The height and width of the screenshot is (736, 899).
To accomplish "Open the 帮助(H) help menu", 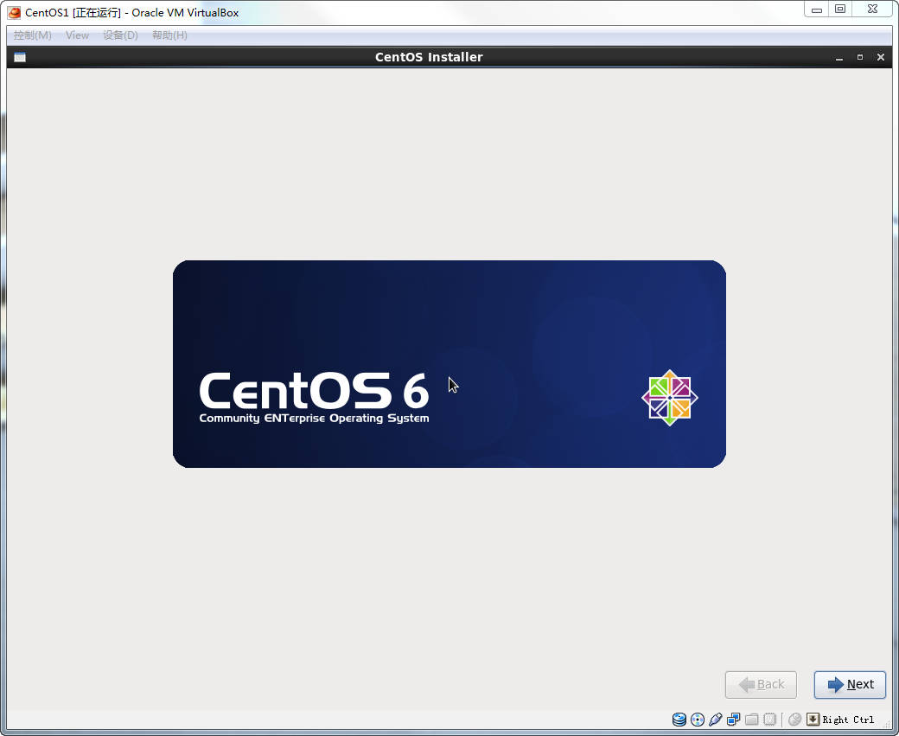I will coord(169,35).
